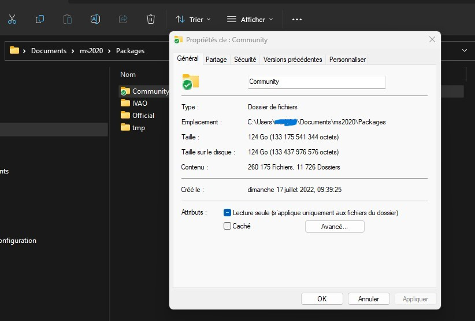
Task: Switch to the Général tab
Action: pos(188,58)
